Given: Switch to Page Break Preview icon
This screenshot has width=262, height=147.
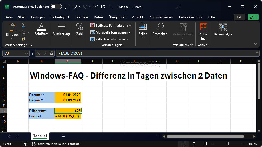Looking at the screenshot, I should pyautogui.click(x=205, y=144).
